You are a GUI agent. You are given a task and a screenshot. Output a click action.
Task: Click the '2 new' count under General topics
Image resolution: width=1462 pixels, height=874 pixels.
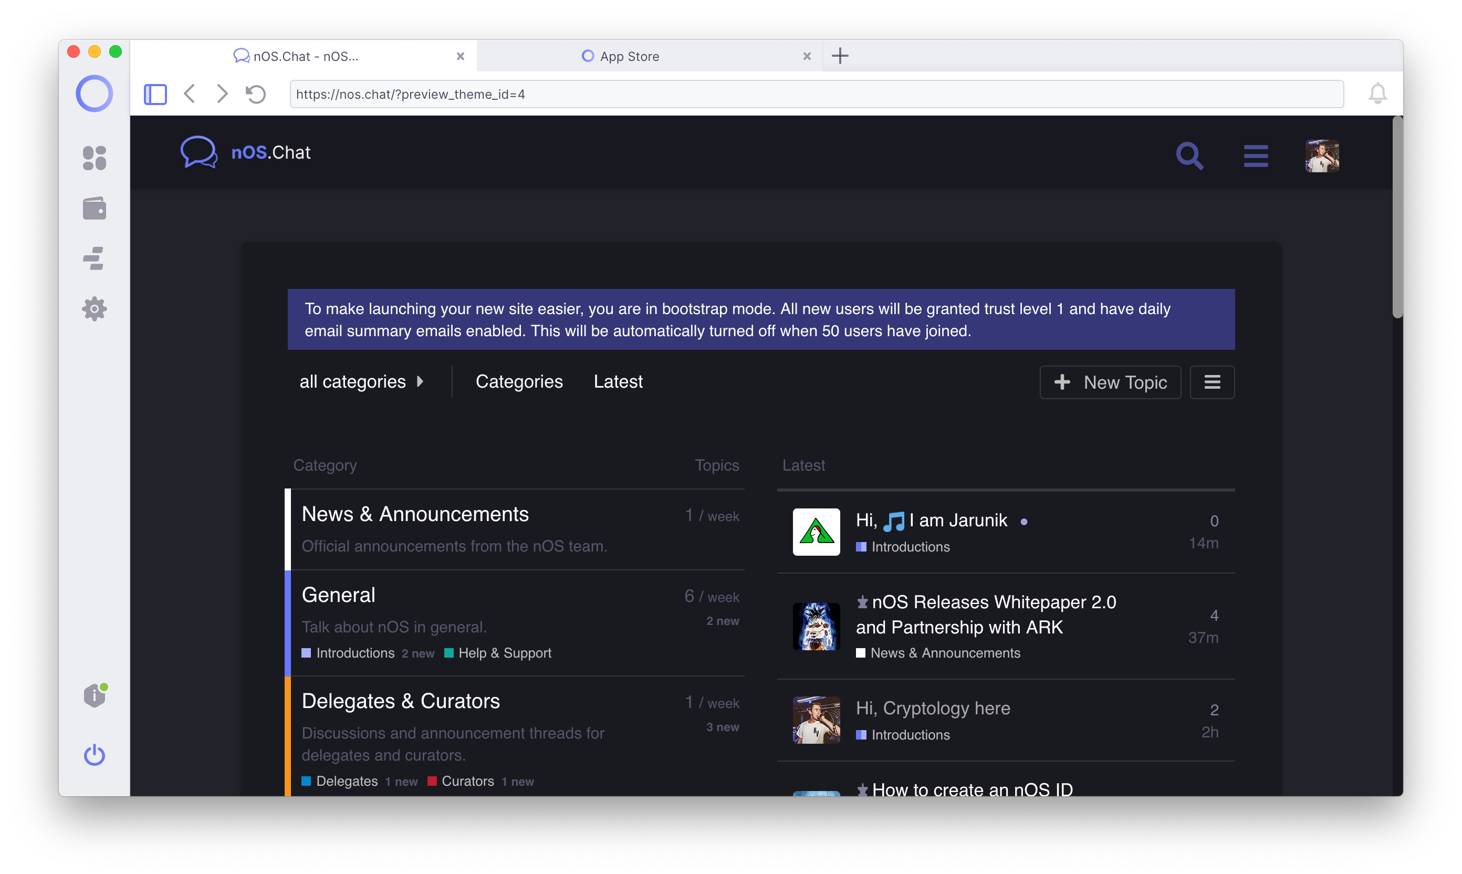(723, 621)
